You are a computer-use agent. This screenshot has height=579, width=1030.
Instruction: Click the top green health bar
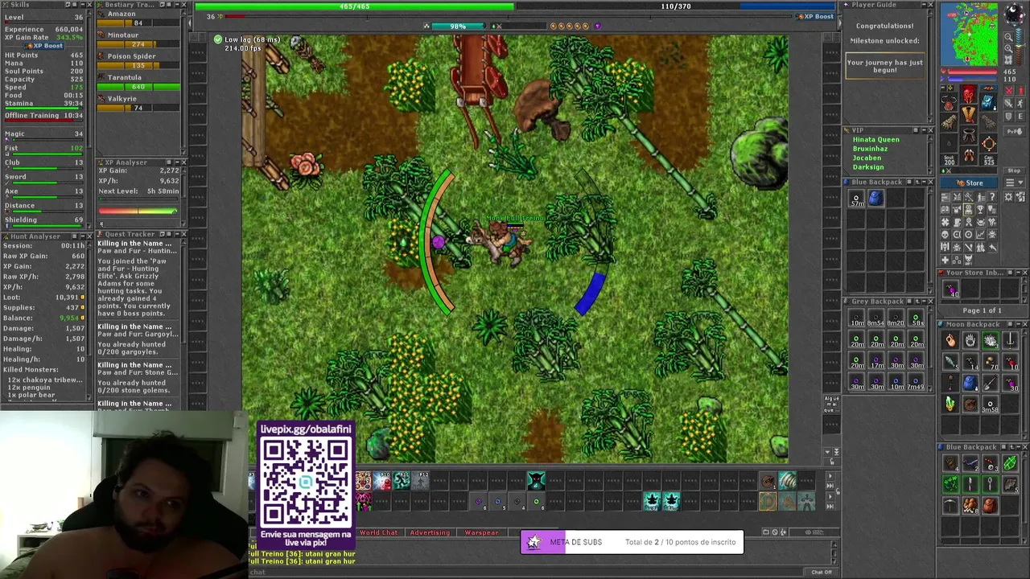pyautogui.click(x=354, y=6)
